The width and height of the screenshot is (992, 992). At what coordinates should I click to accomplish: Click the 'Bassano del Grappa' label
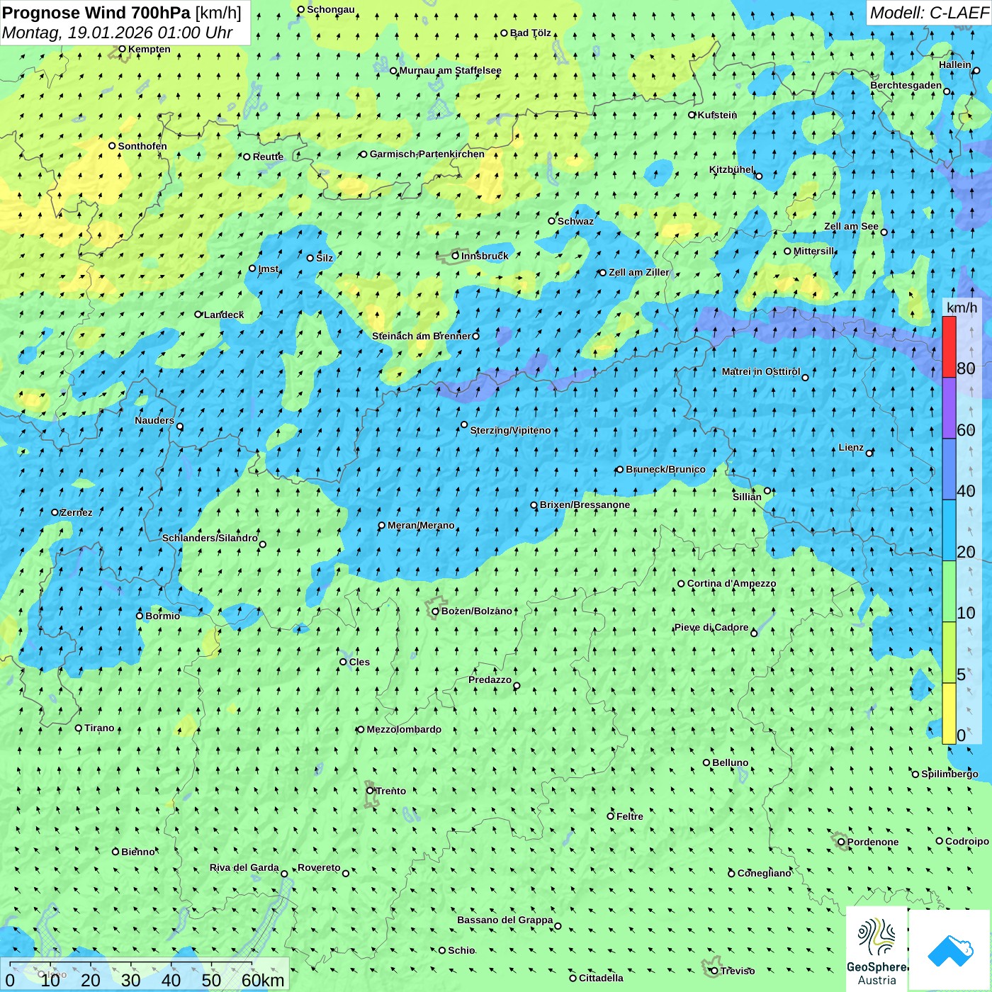pos(505,920)
